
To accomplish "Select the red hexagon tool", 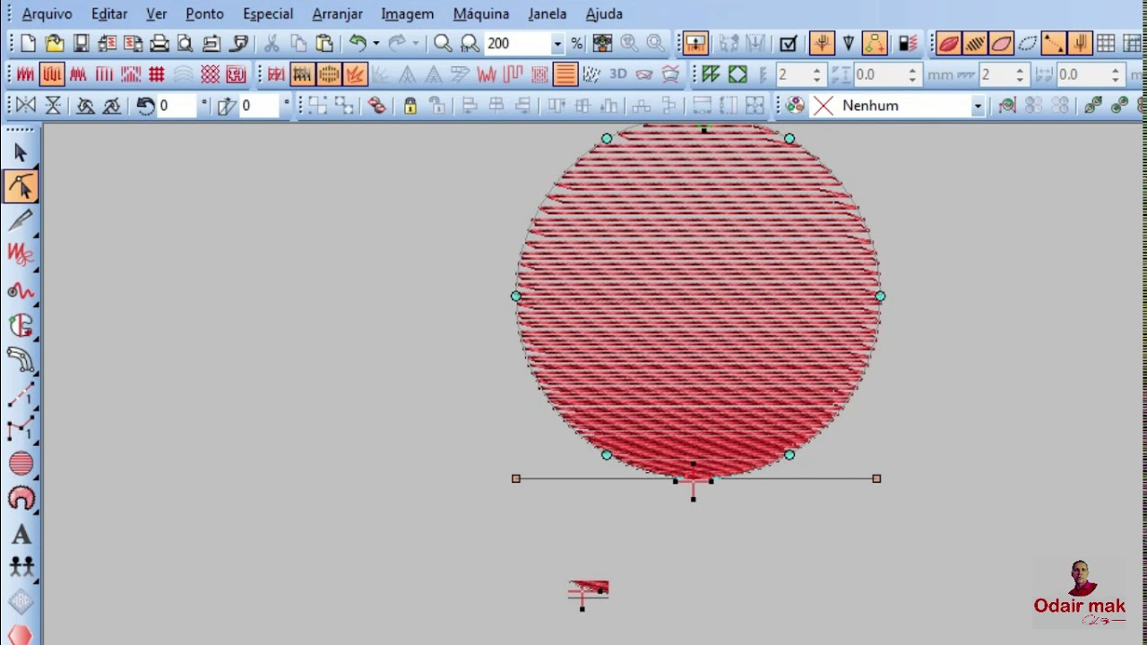I will pyautogui.click(x=21, y=635).
